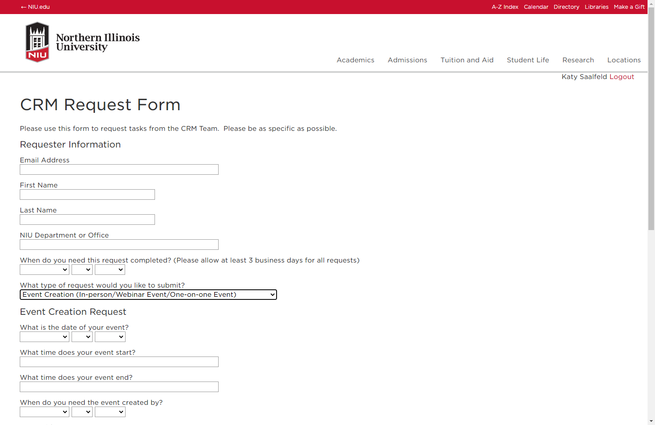655x425 pixels.
Task: Open the Academics menu
Action: [x=356, y=60]
